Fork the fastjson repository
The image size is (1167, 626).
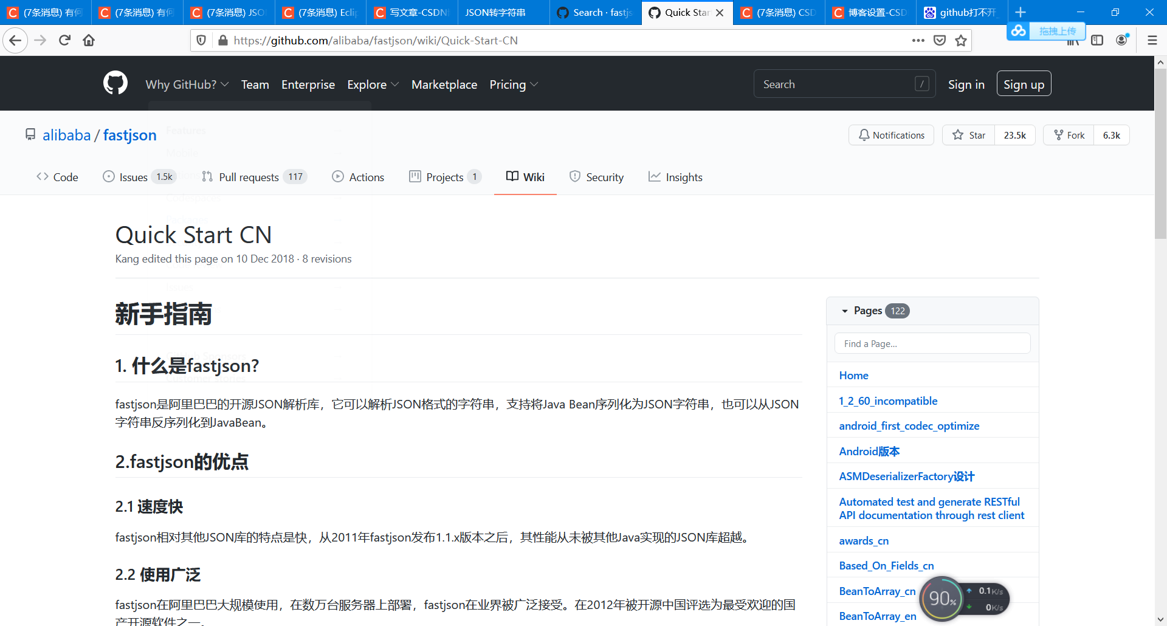(1068, 135)
